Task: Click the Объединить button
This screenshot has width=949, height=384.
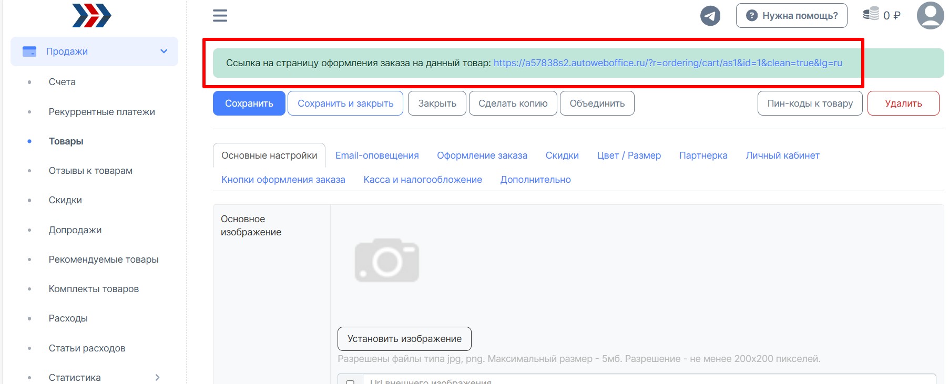Action: coord(597,103)
